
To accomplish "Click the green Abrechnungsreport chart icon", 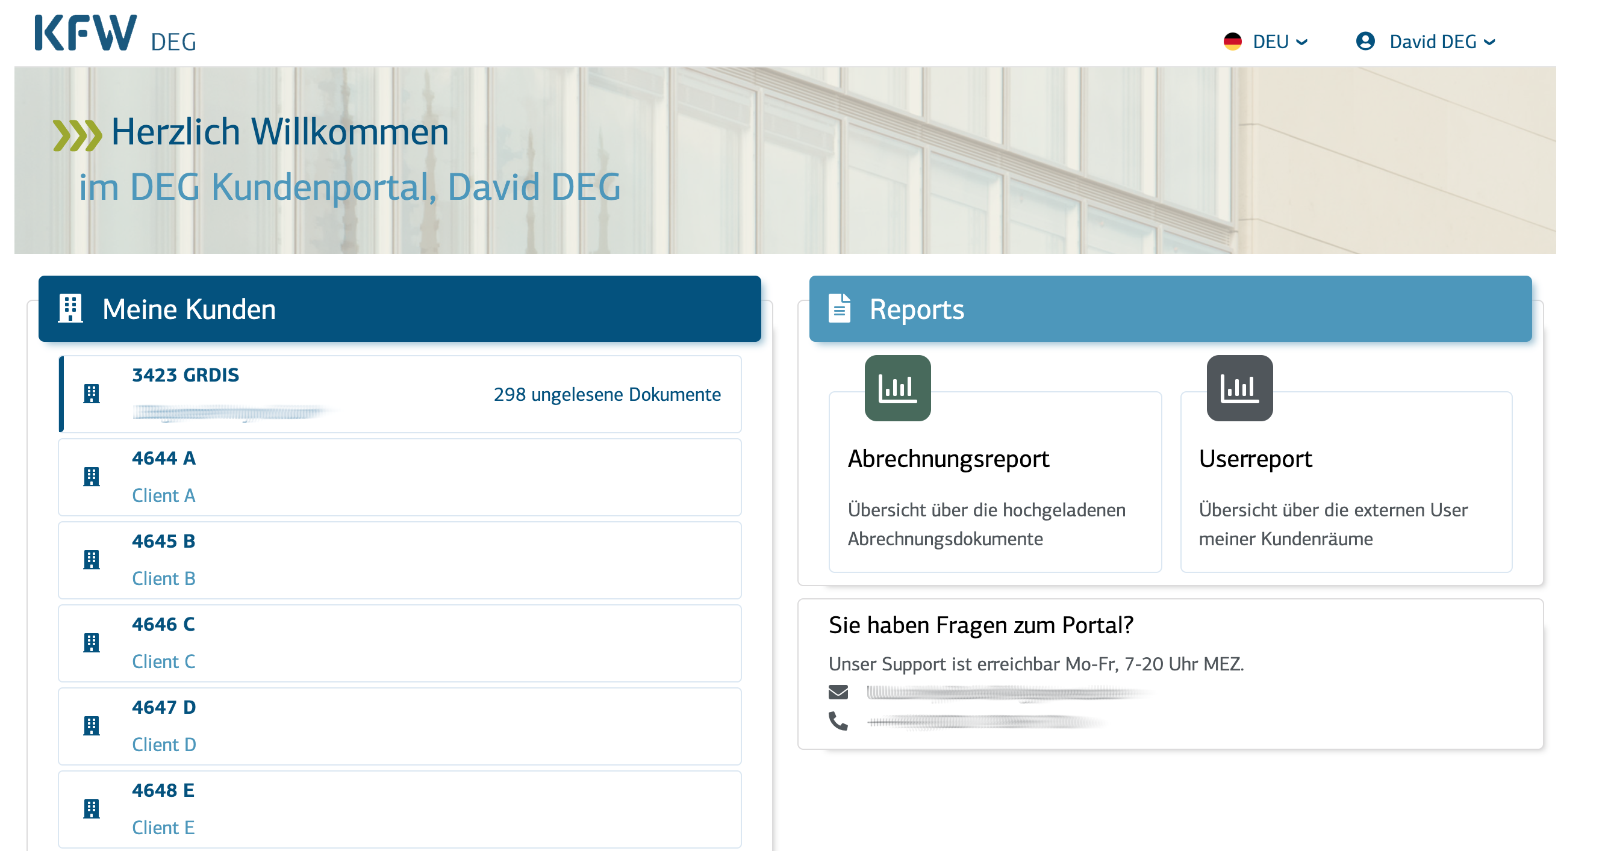I will (x=897, y=388).
